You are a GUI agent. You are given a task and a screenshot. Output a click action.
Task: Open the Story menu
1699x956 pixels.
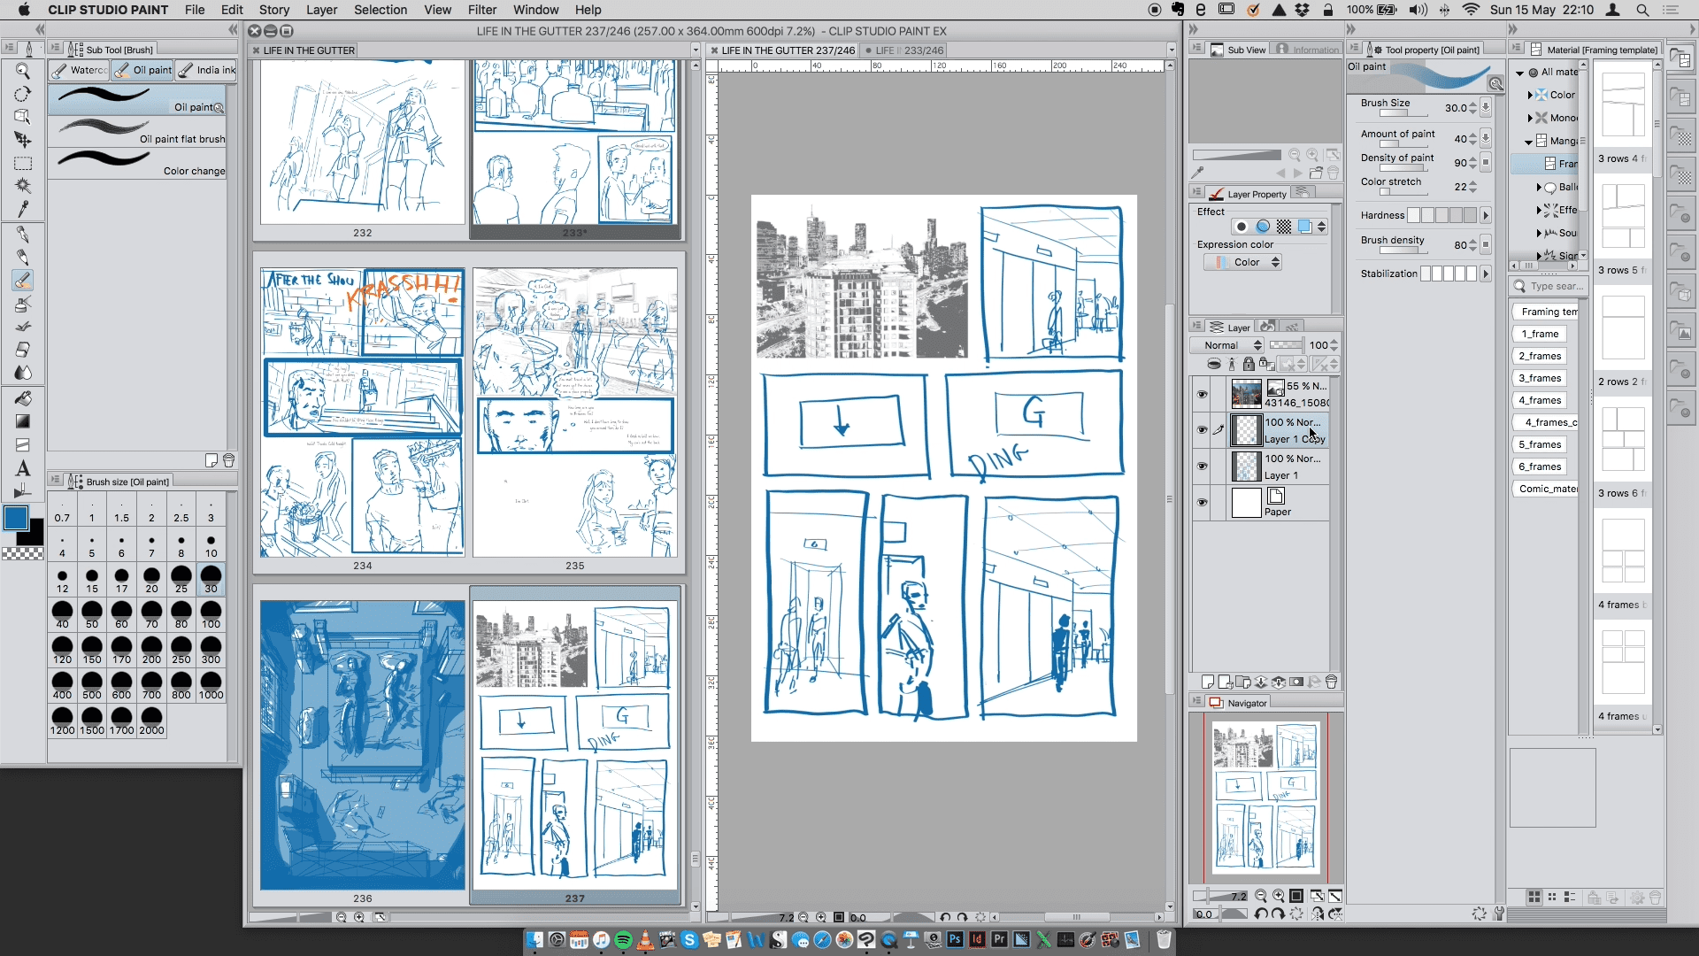click(273, 10)
